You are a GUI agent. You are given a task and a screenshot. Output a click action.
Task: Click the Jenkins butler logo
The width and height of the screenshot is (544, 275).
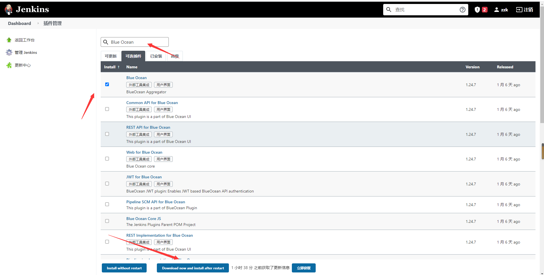9,9
